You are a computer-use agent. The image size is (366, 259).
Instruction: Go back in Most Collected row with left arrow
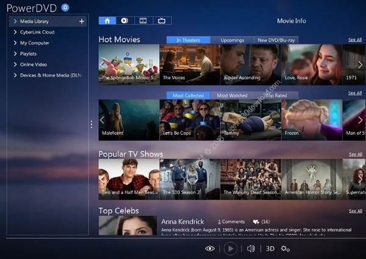coord(102,120)
